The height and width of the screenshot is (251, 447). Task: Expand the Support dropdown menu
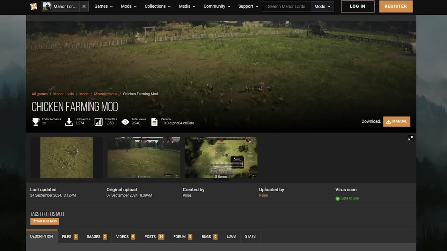tap(248, 6)
